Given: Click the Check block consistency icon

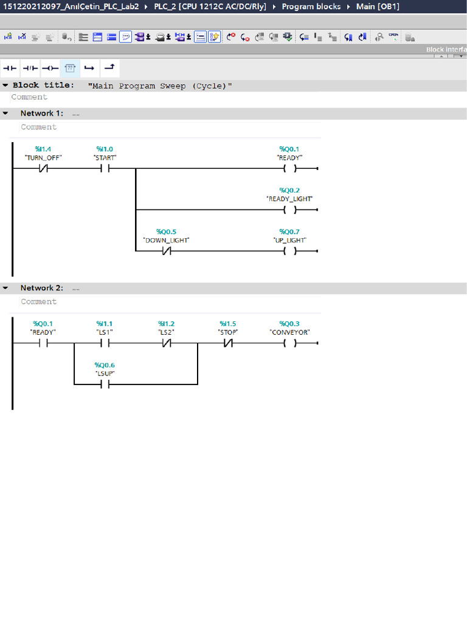Looking at the screenshot, I should 288,37.
